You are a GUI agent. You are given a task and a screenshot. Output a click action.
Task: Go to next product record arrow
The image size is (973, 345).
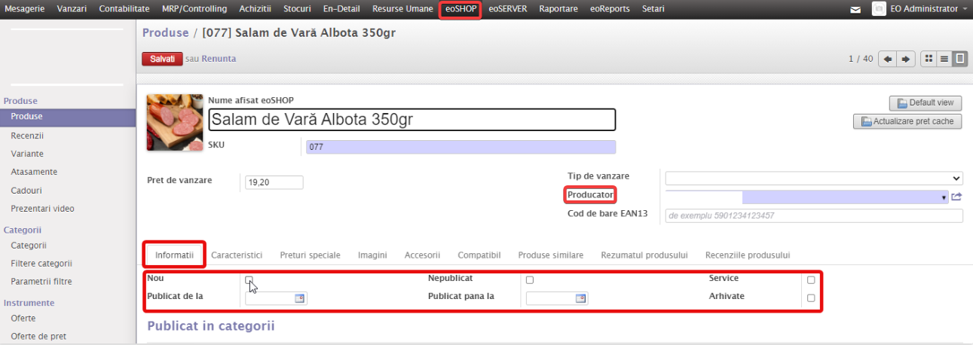(905, 59)
